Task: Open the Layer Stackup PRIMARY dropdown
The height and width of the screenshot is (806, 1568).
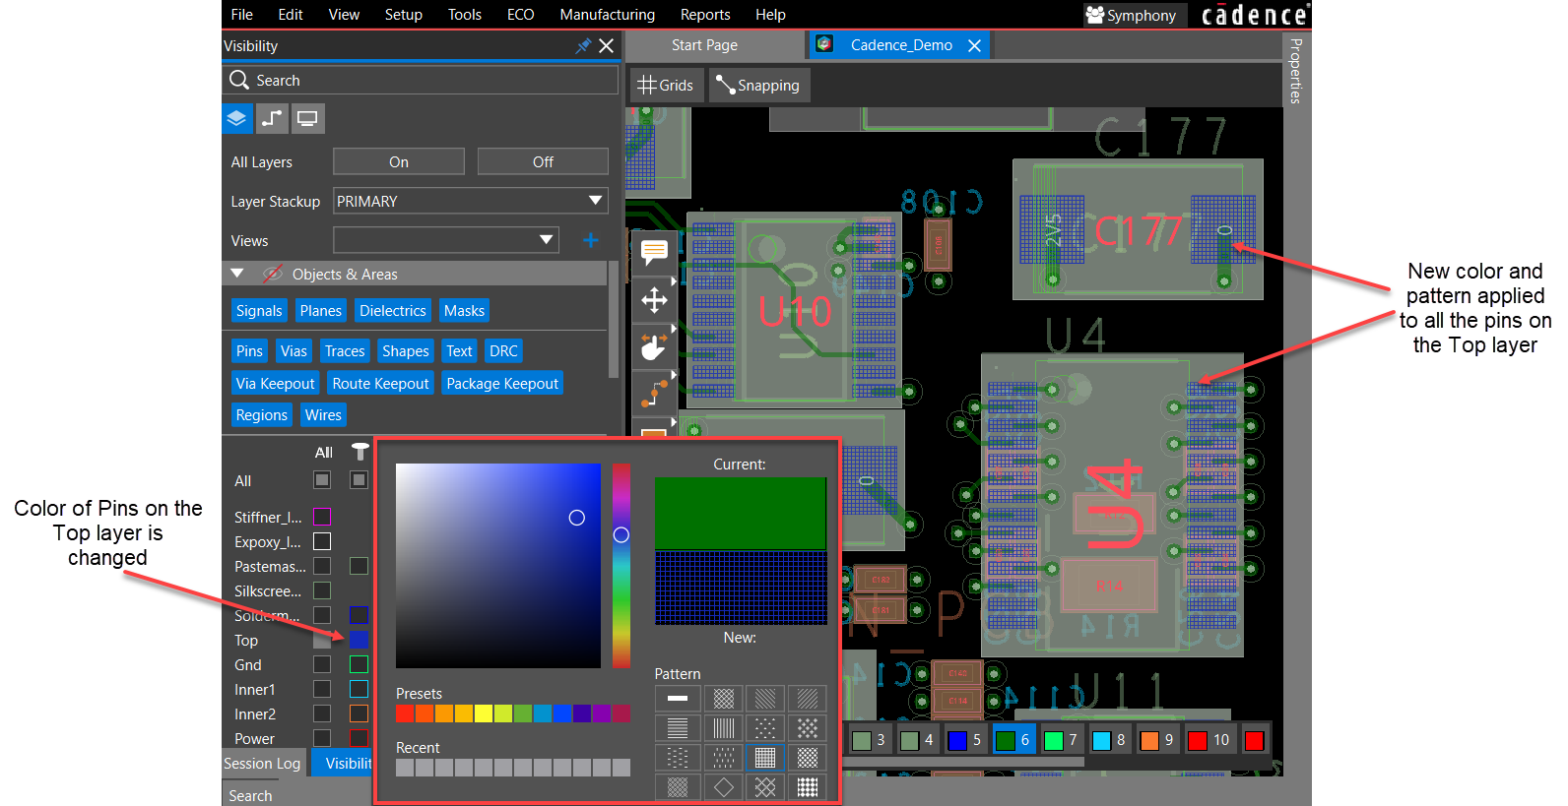Action: click(471, 201)
